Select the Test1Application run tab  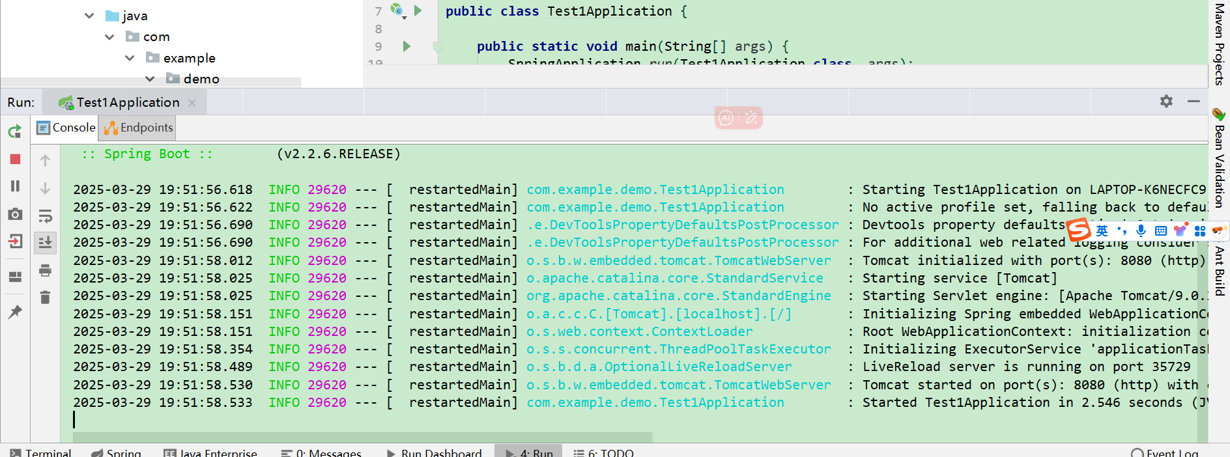pos(125,102)
